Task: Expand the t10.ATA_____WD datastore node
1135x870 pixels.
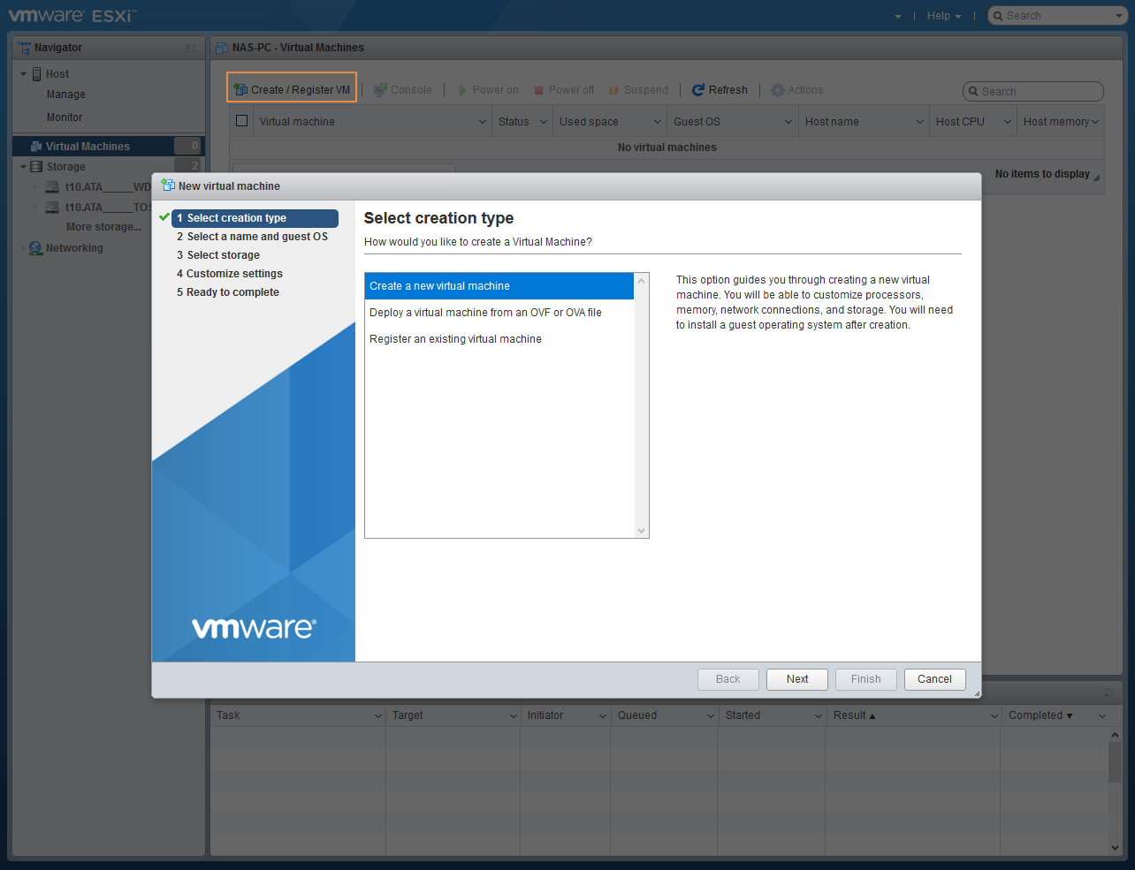Action: [35, 187]
